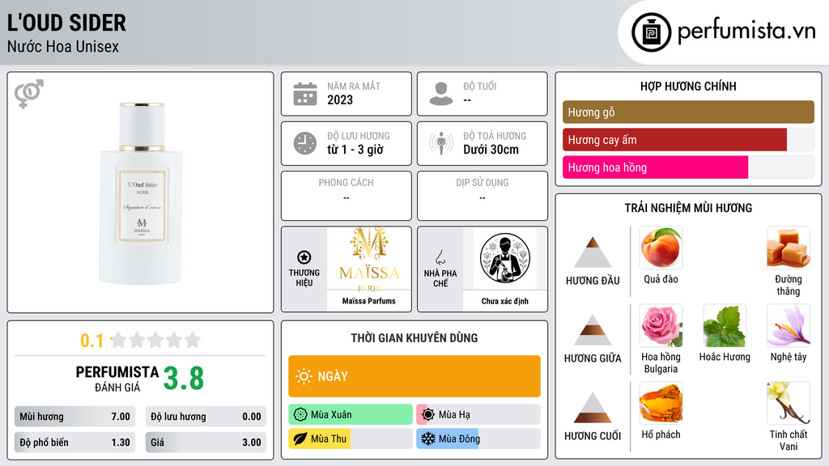
Task: Select the Tinh chất Vani vanilla image
Action: point(789,403)
